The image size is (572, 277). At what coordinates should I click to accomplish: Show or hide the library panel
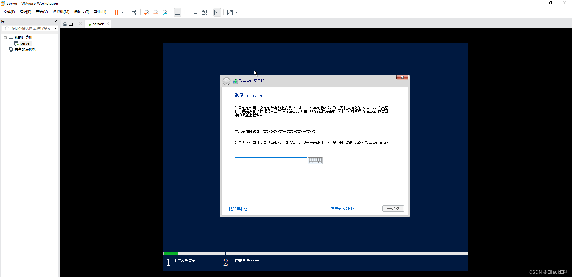[x=178, y=12]
